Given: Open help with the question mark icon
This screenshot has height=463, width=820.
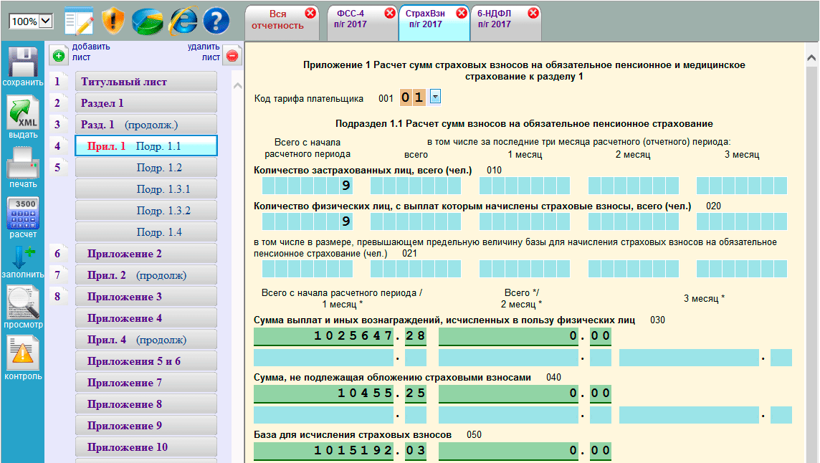Looking at the screenshot, I should [x=216, y=22].
